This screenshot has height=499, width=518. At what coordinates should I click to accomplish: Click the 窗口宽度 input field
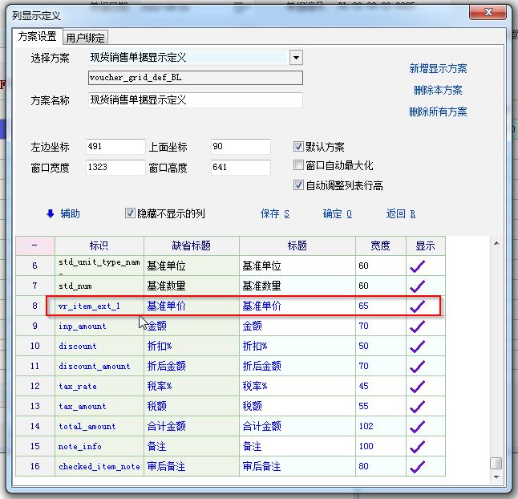pyautogui.click(x=115, y=168)
